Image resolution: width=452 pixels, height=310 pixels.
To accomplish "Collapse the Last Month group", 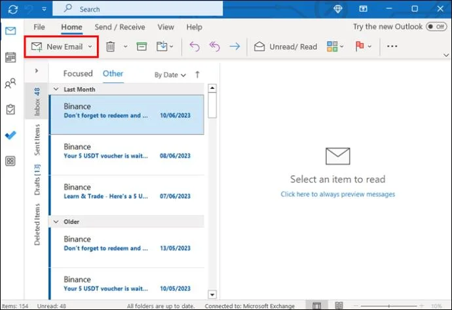I will tap(56, 89).
